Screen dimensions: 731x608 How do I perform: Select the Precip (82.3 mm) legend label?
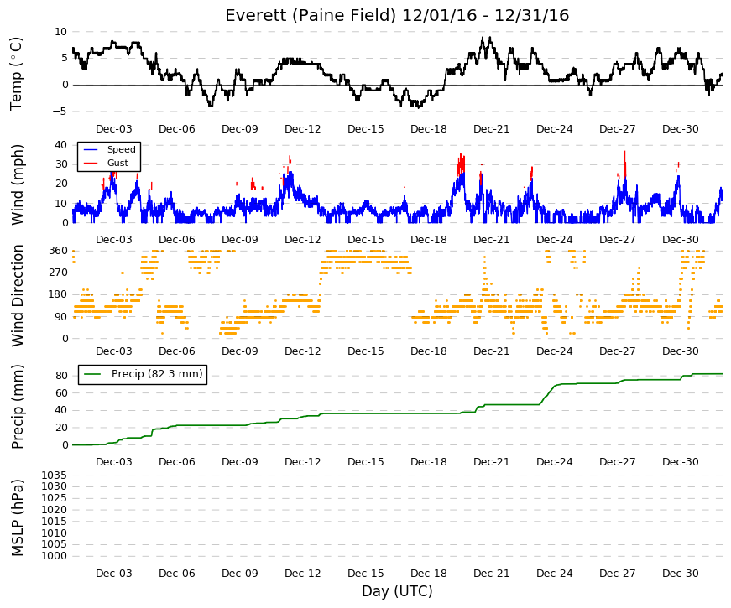pyautogui.click(x=157, y=374)
